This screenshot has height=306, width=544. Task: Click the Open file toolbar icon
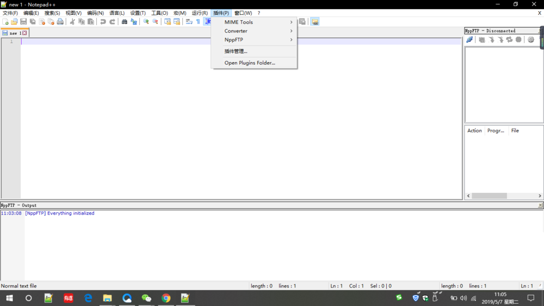14,22
